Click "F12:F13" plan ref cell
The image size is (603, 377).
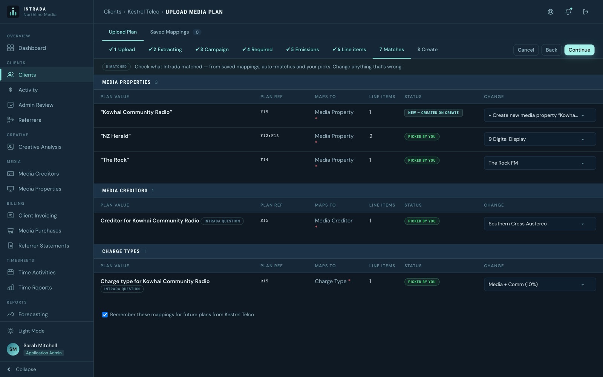269,136
